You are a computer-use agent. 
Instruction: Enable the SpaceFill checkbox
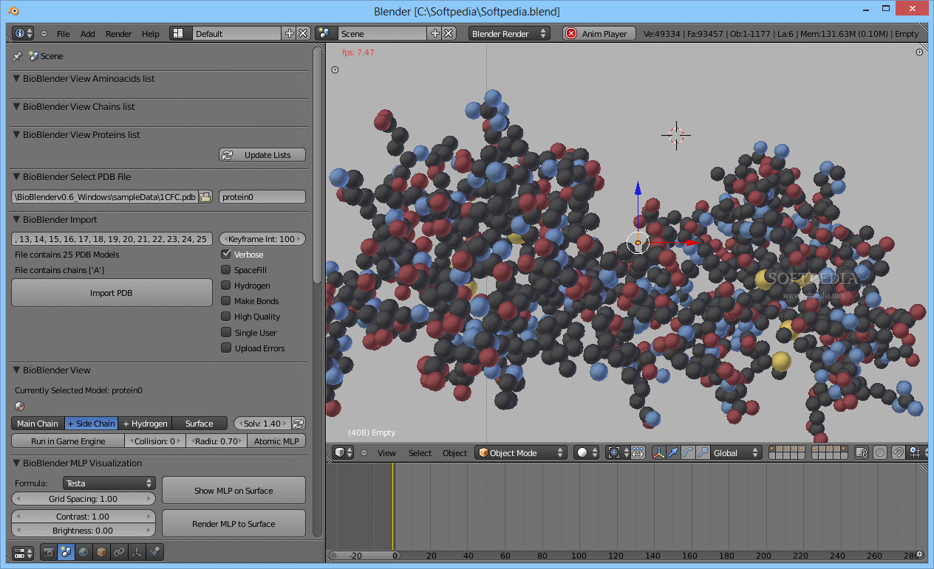coord(226,270)
